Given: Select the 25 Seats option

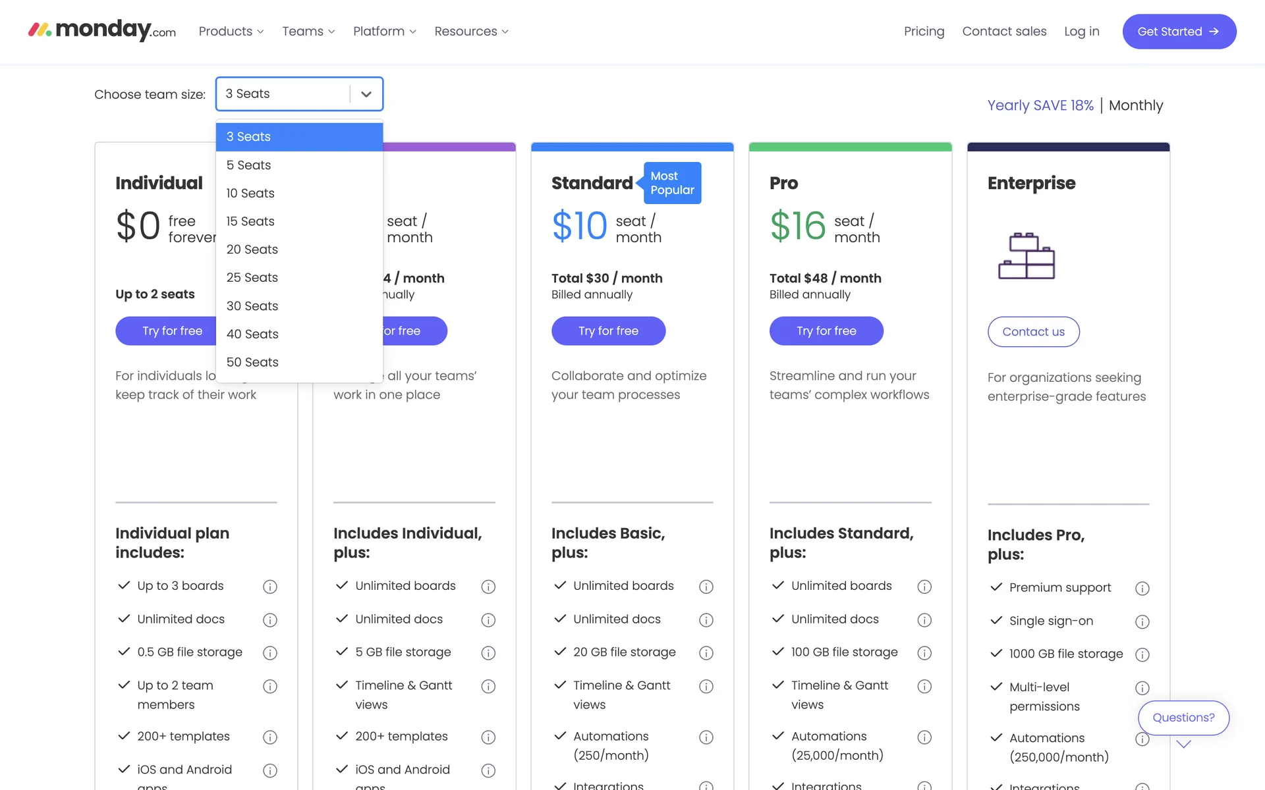Looking at the screenshot, I should coord(252,277).
